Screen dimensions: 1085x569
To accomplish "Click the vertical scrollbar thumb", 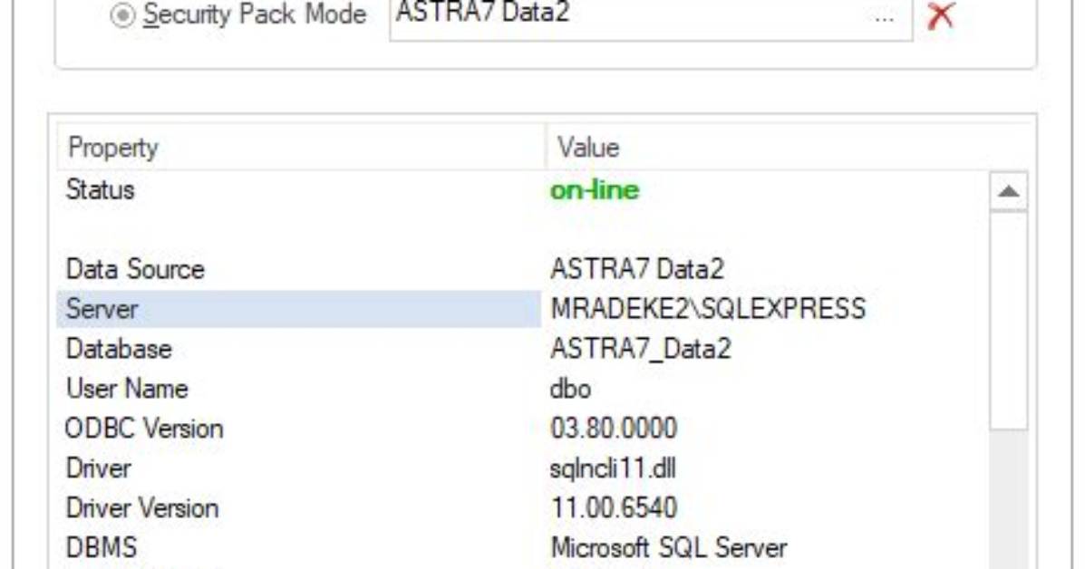I will pos(1009,321).
